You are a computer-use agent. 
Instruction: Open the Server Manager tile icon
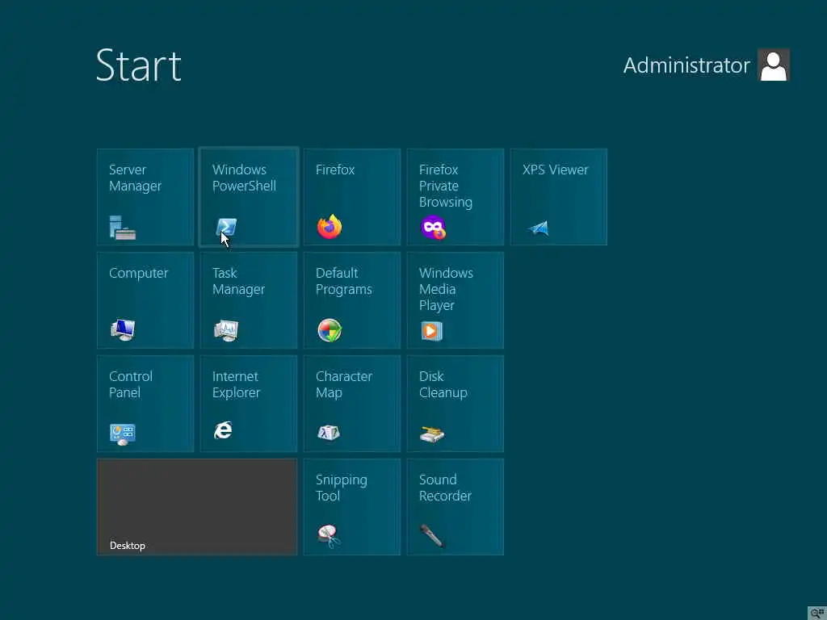(123, 228)
